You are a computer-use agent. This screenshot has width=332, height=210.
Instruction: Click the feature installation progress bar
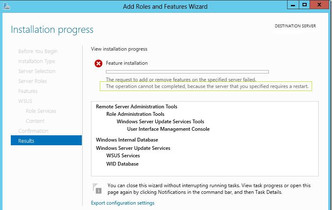pos(187,72)
